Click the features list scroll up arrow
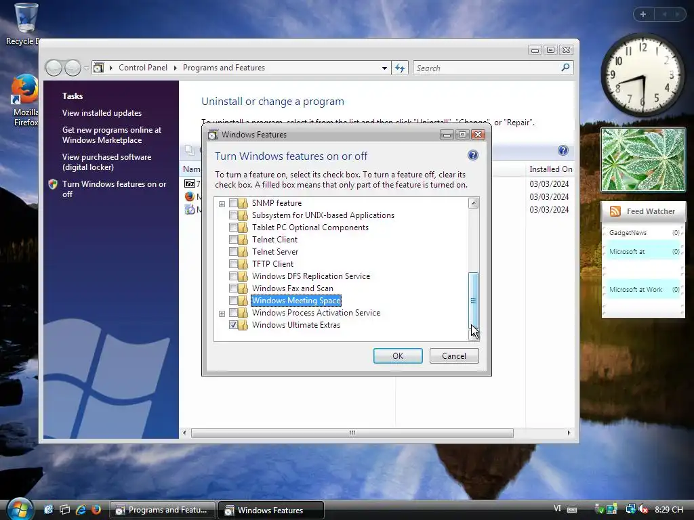Viewport: 694px width, 520px height. pos(473,203)
